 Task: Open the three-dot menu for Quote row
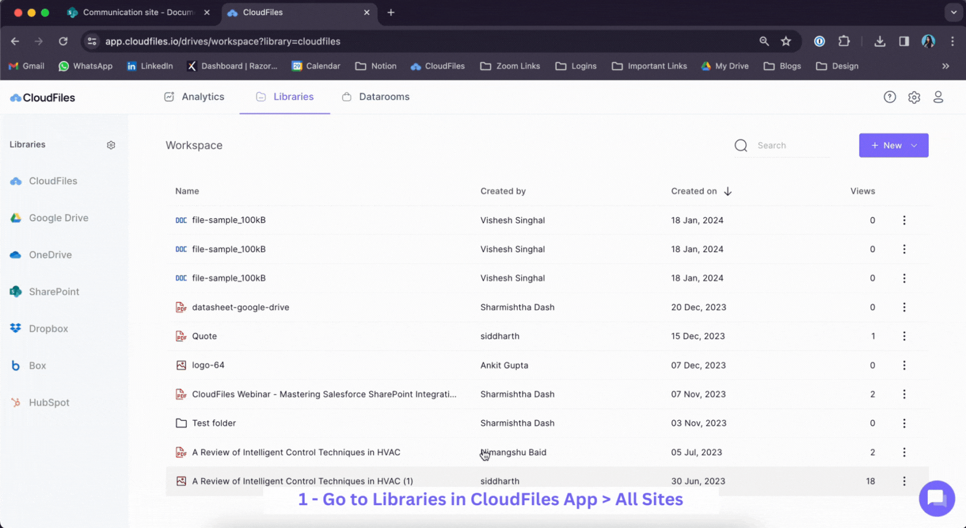(x=904, y=336)
